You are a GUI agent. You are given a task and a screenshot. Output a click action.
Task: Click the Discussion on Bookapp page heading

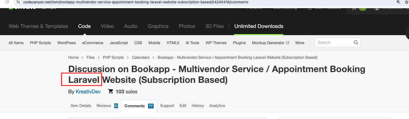point(217,74)
